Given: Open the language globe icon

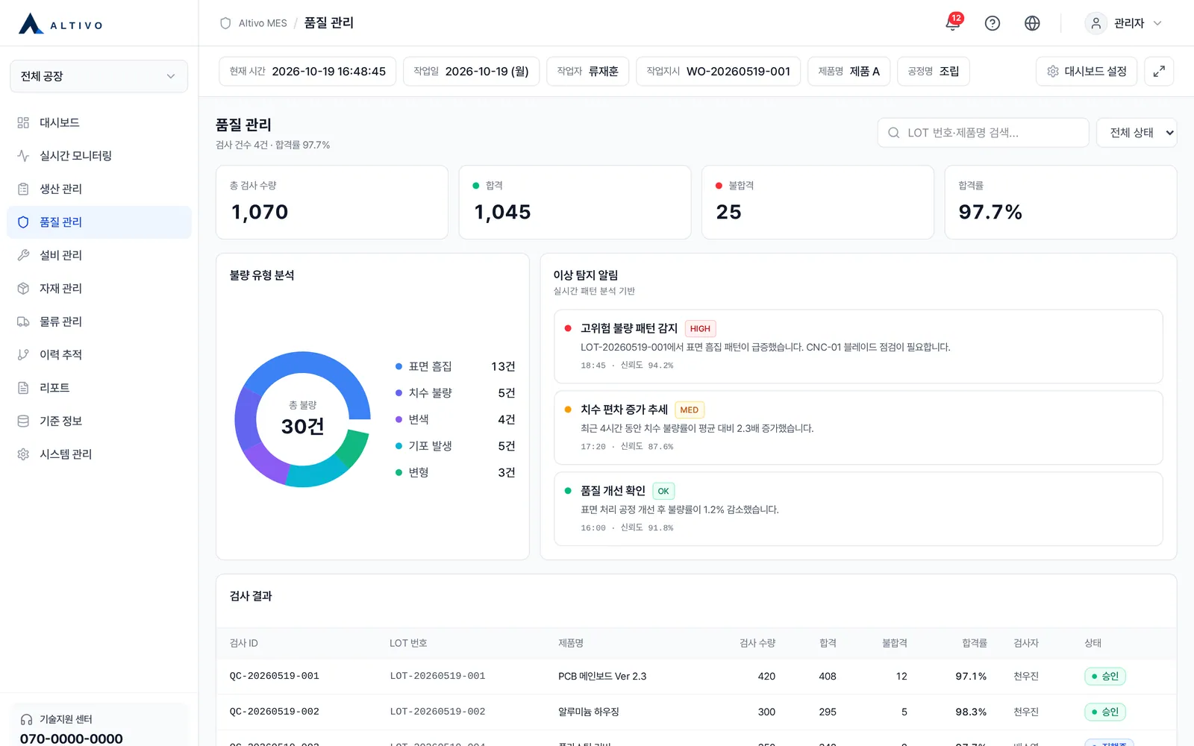Looking at the screenshot, I should coord(1032,23).
